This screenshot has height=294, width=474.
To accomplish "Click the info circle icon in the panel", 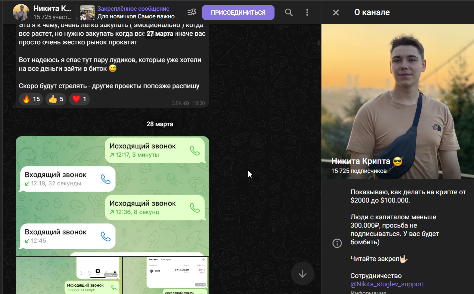I will tap(337, 243).
